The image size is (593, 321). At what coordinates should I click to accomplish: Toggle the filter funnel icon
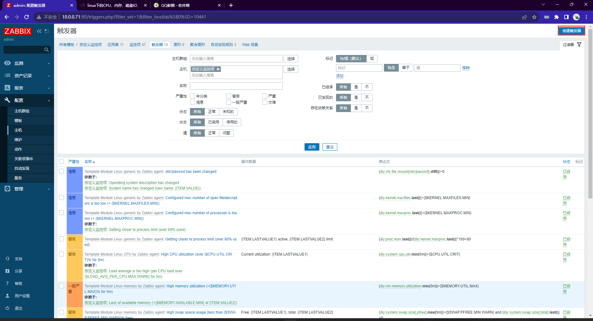point(579,45)
